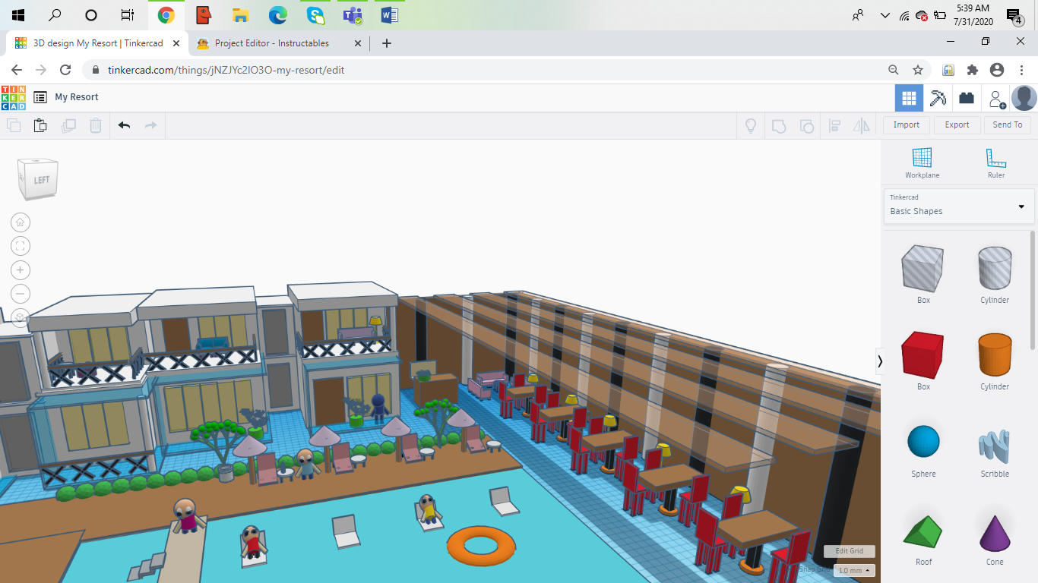
Task: Open the Windows Start menu
Action: pyautogui.click(x=17, y=15)
